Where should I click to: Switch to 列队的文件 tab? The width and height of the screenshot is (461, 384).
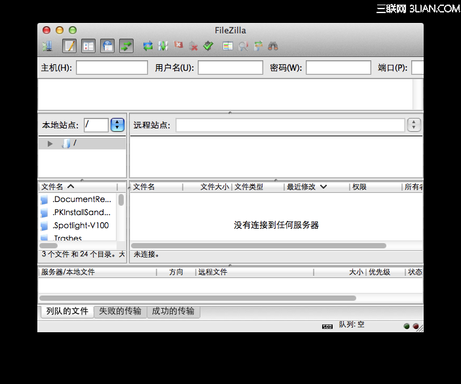[67, 311]
